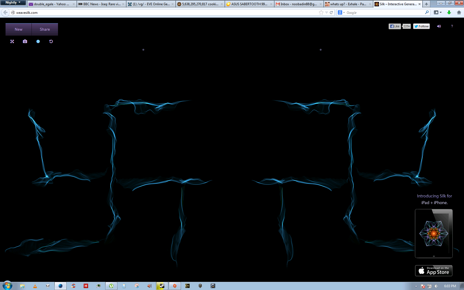Open the Share menu in Silk

[x=45, y=30]
